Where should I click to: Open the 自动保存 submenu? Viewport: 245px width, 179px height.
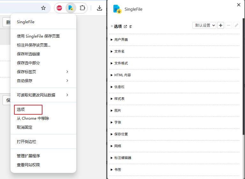[43, 81]
